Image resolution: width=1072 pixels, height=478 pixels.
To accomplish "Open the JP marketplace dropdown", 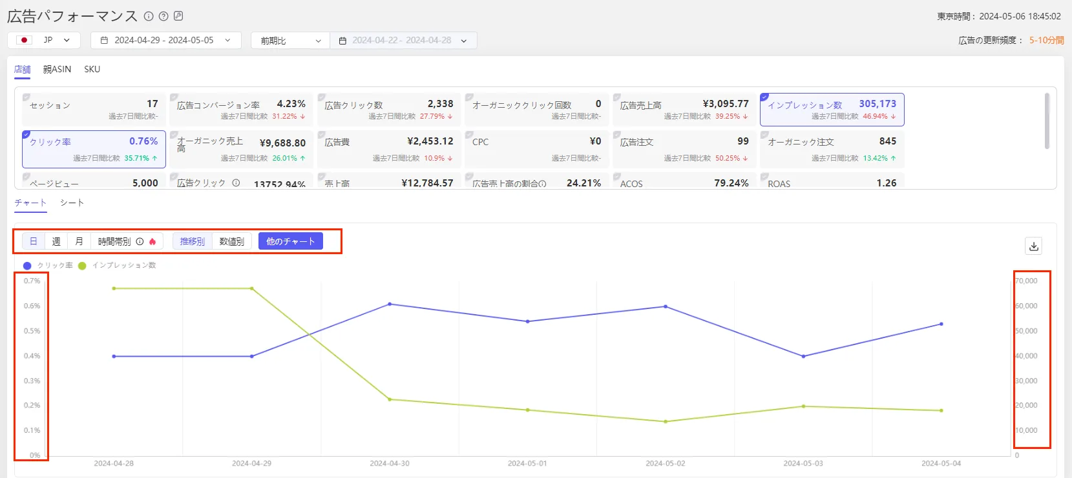I will coord(44,40).
